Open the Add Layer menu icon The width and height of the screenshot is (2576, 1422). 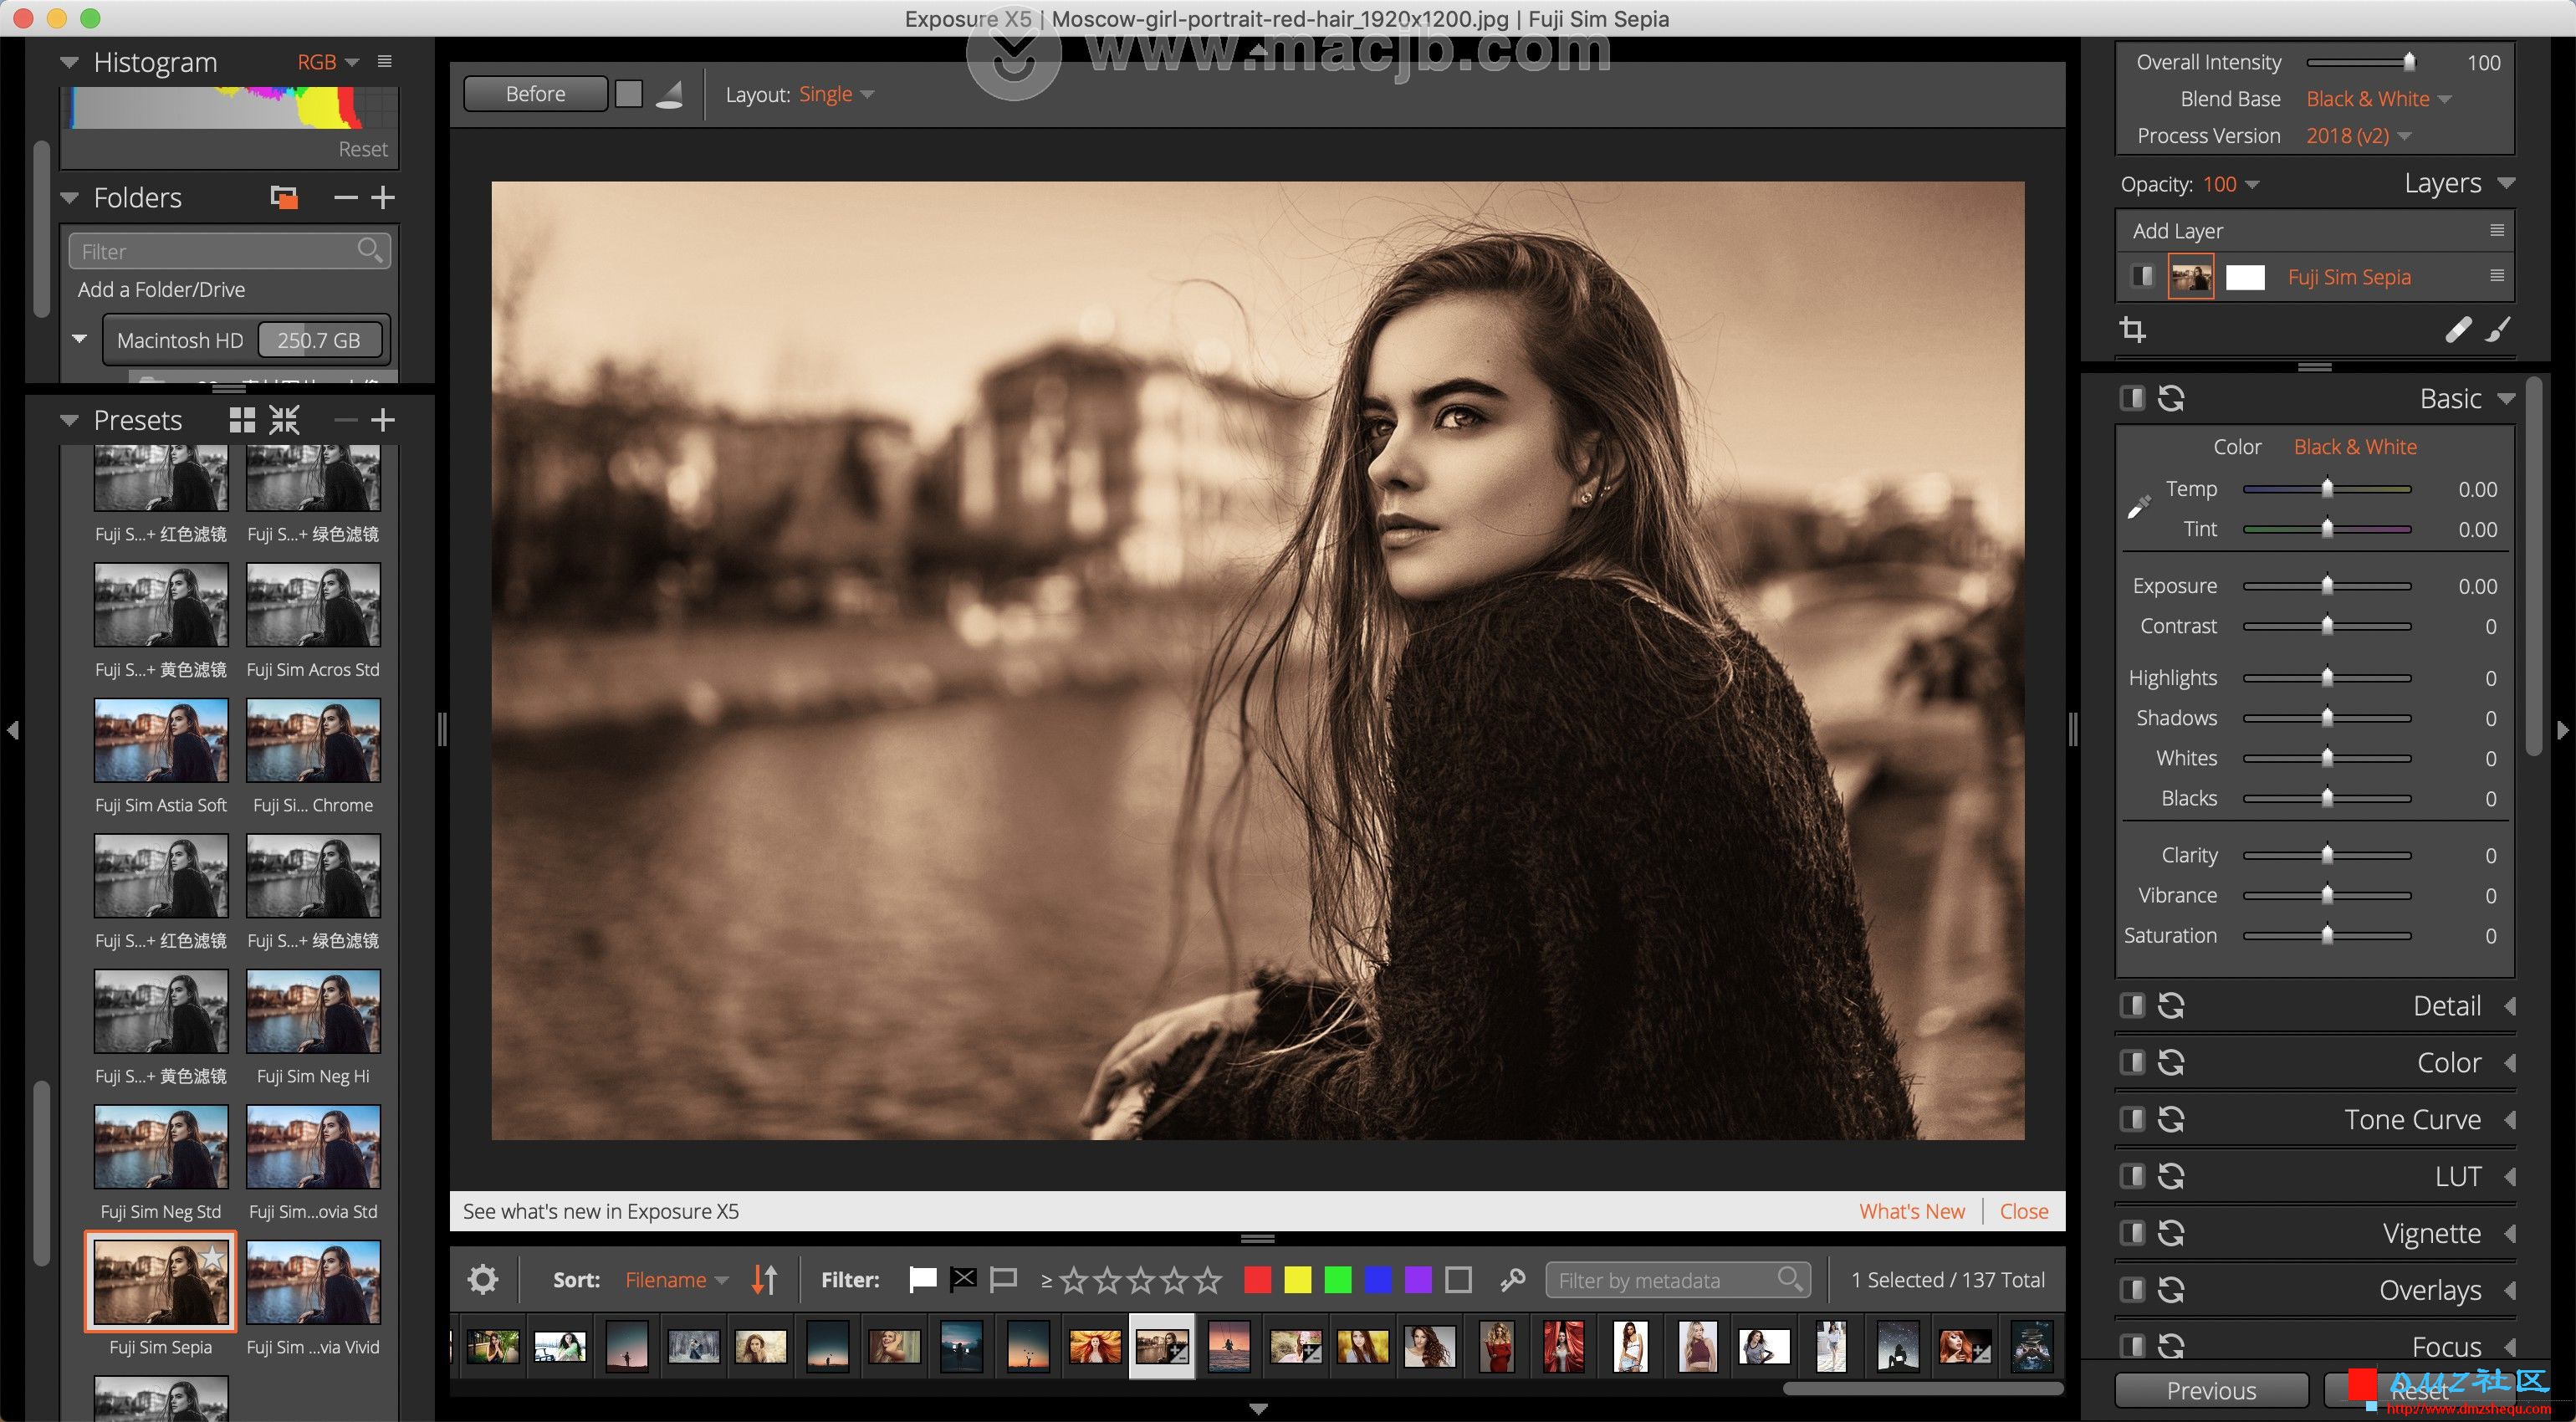pyautogui.click(x=2496, y=231)
